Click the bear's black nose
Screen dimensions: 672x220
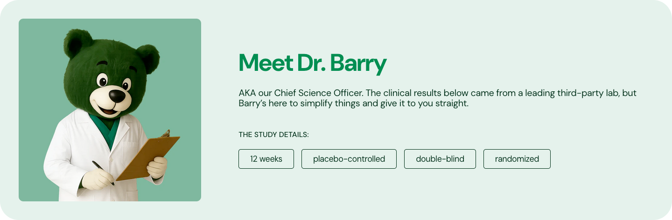[x=117, y=96]
